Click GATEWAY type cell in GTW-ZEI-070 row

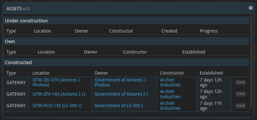click(x=16, y=83)
